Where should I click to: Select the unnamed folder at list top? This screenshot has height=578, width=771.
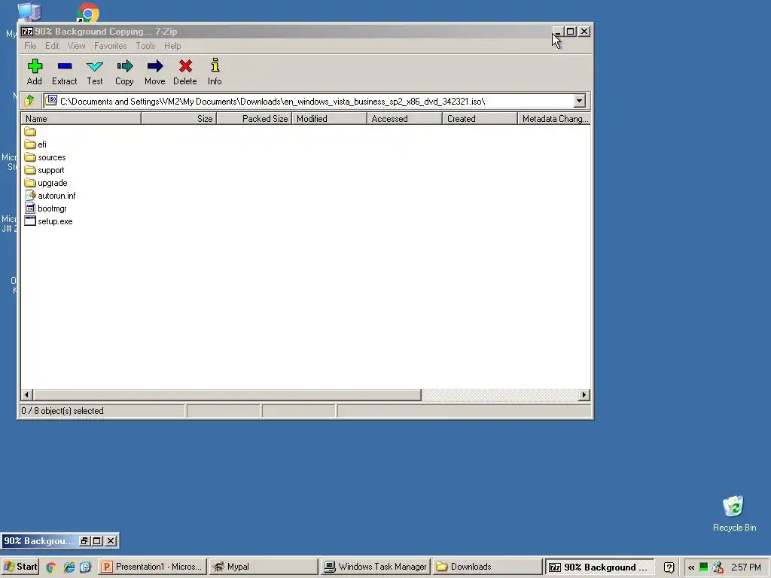30,132
